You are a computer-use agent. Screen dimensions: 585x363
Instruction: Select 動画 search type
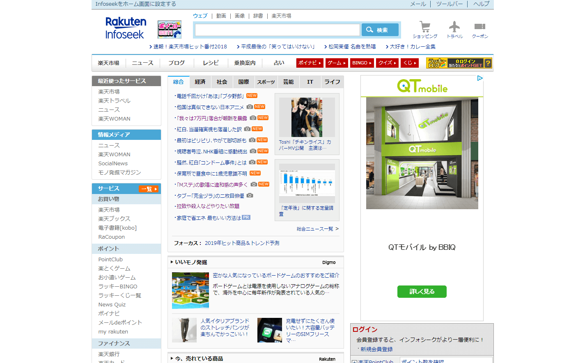(221, 16)
